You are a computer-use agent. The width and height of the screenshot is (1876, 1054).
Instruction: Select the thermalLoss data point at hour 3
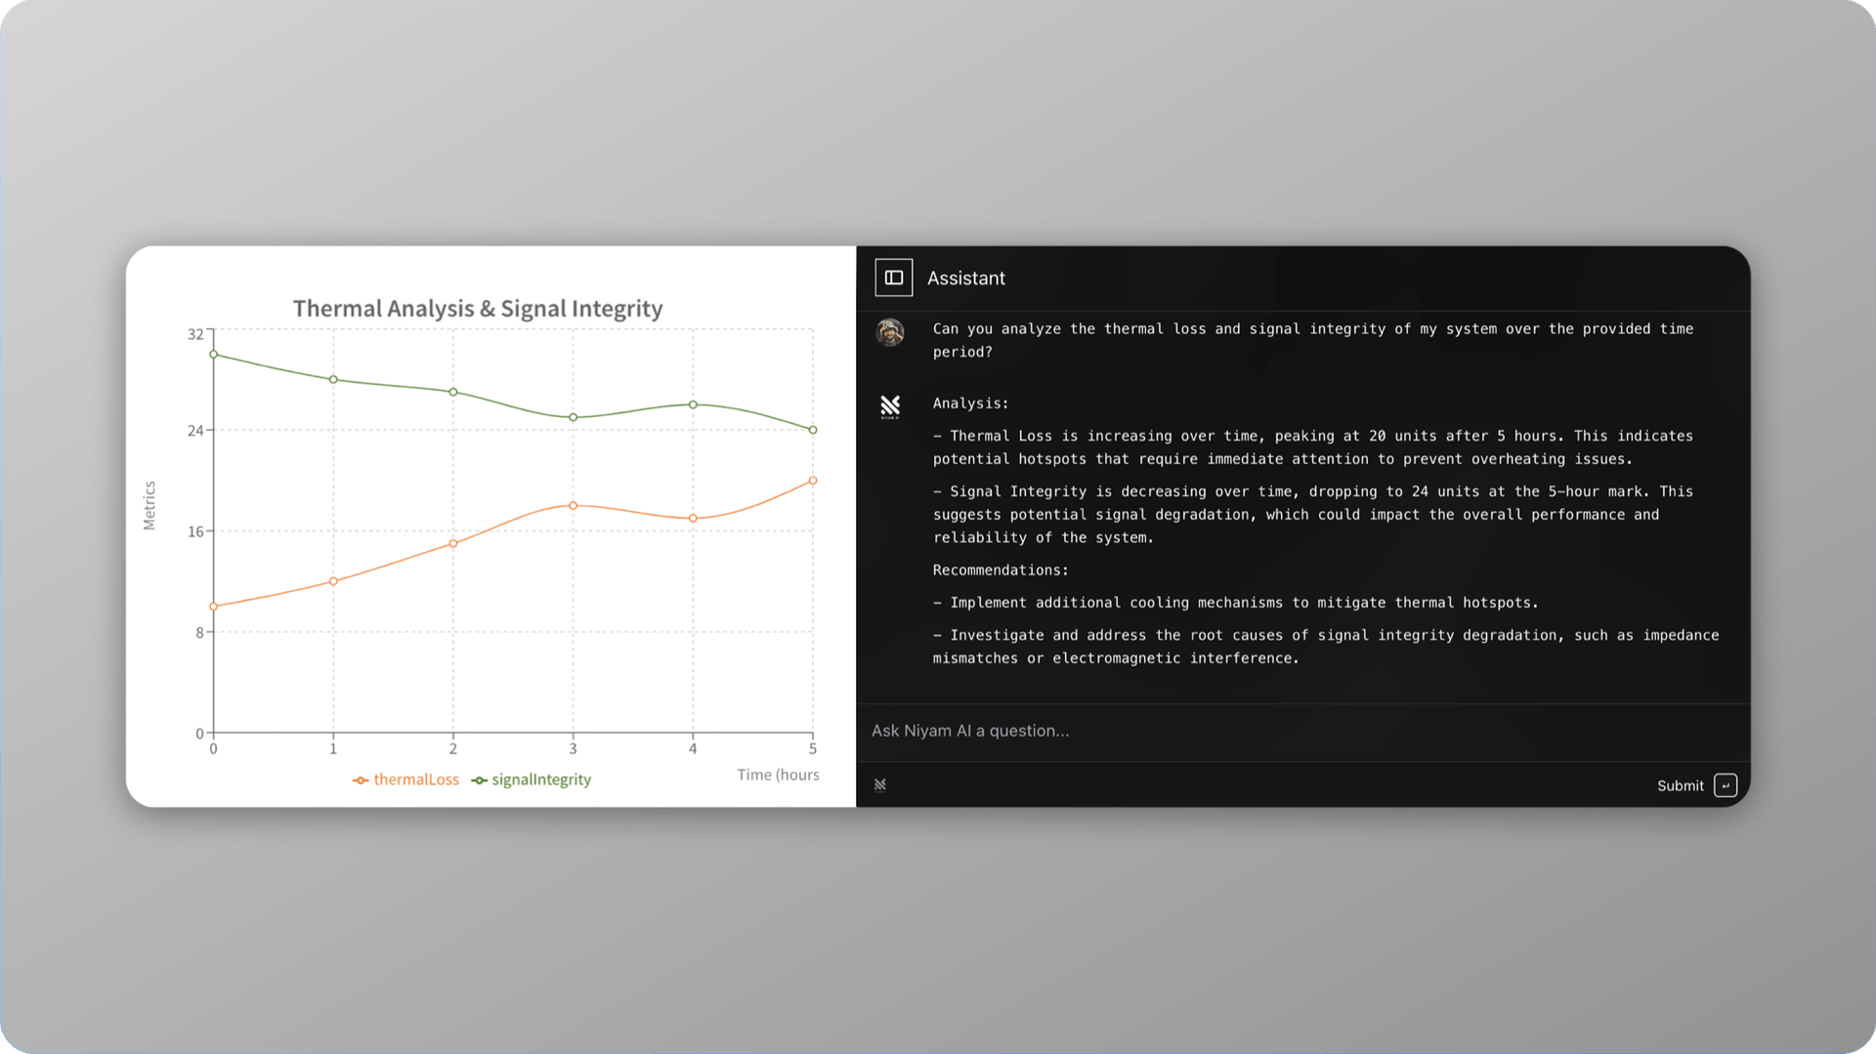tap(574, 506)
